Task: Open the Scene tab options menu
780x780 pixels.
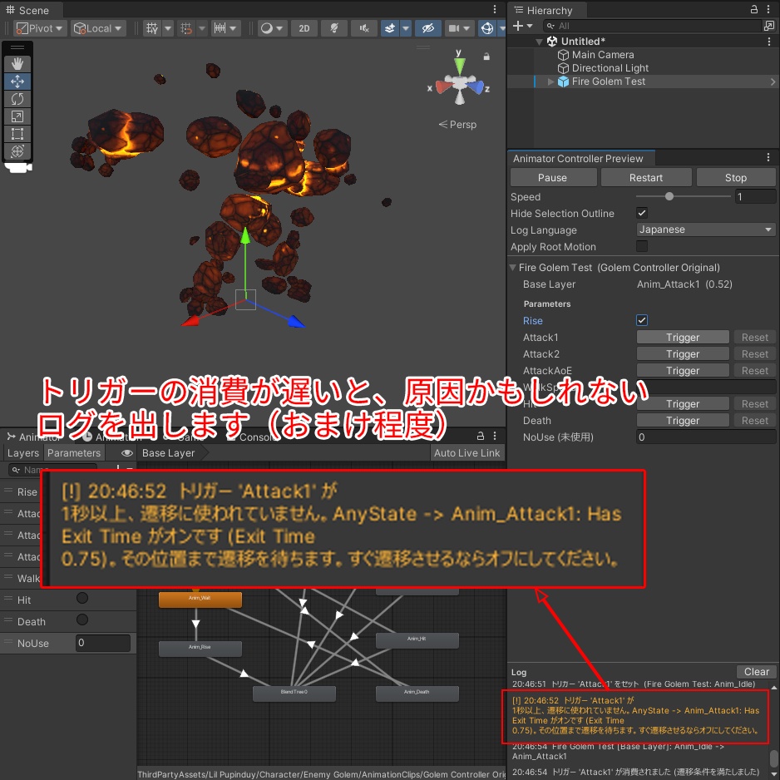Action: tap(495, 9)
